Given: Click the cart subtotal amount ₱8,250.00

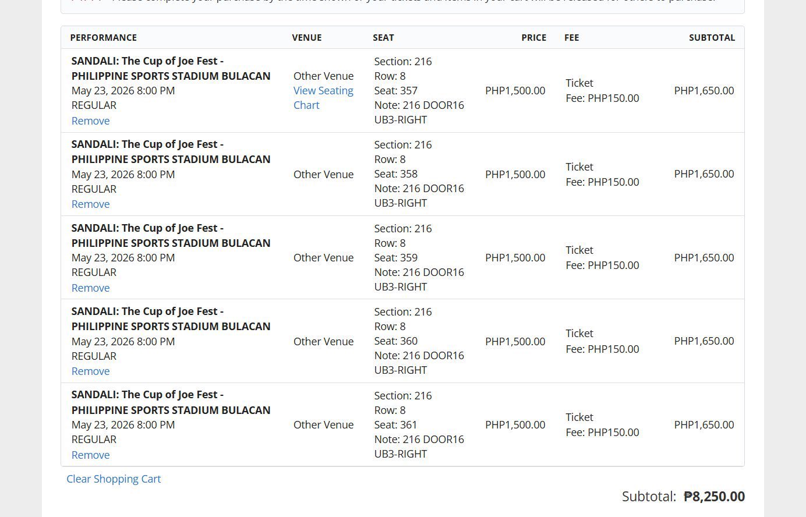Looking at the screenshot, I should pyautogui.click(x=714, y=497).
